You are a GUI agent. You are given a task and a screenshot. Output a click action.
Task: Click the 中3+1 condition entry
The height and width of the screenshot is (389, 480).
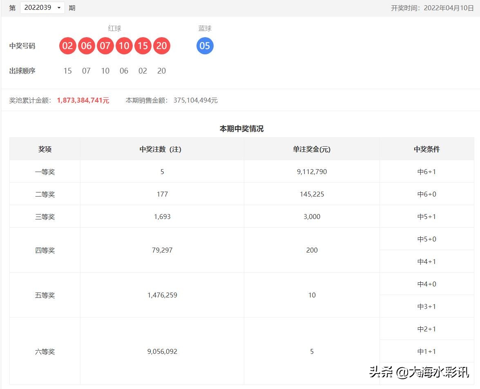point(427,306)
